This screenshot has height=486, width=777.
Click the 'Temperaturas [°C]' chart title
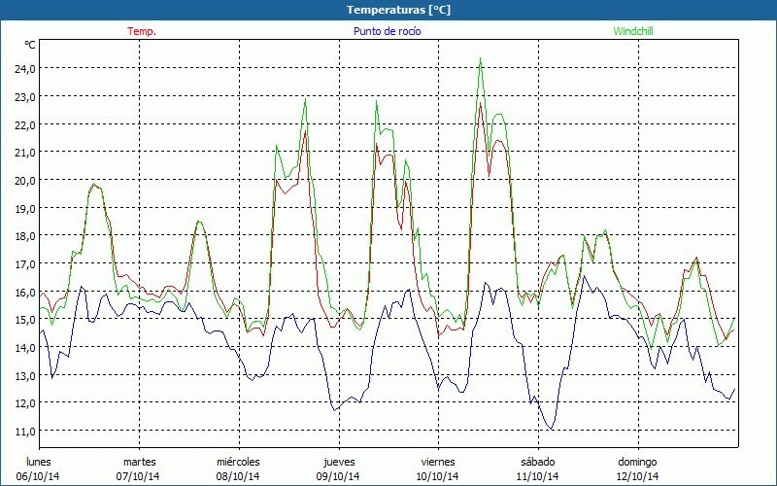[388, 10]
